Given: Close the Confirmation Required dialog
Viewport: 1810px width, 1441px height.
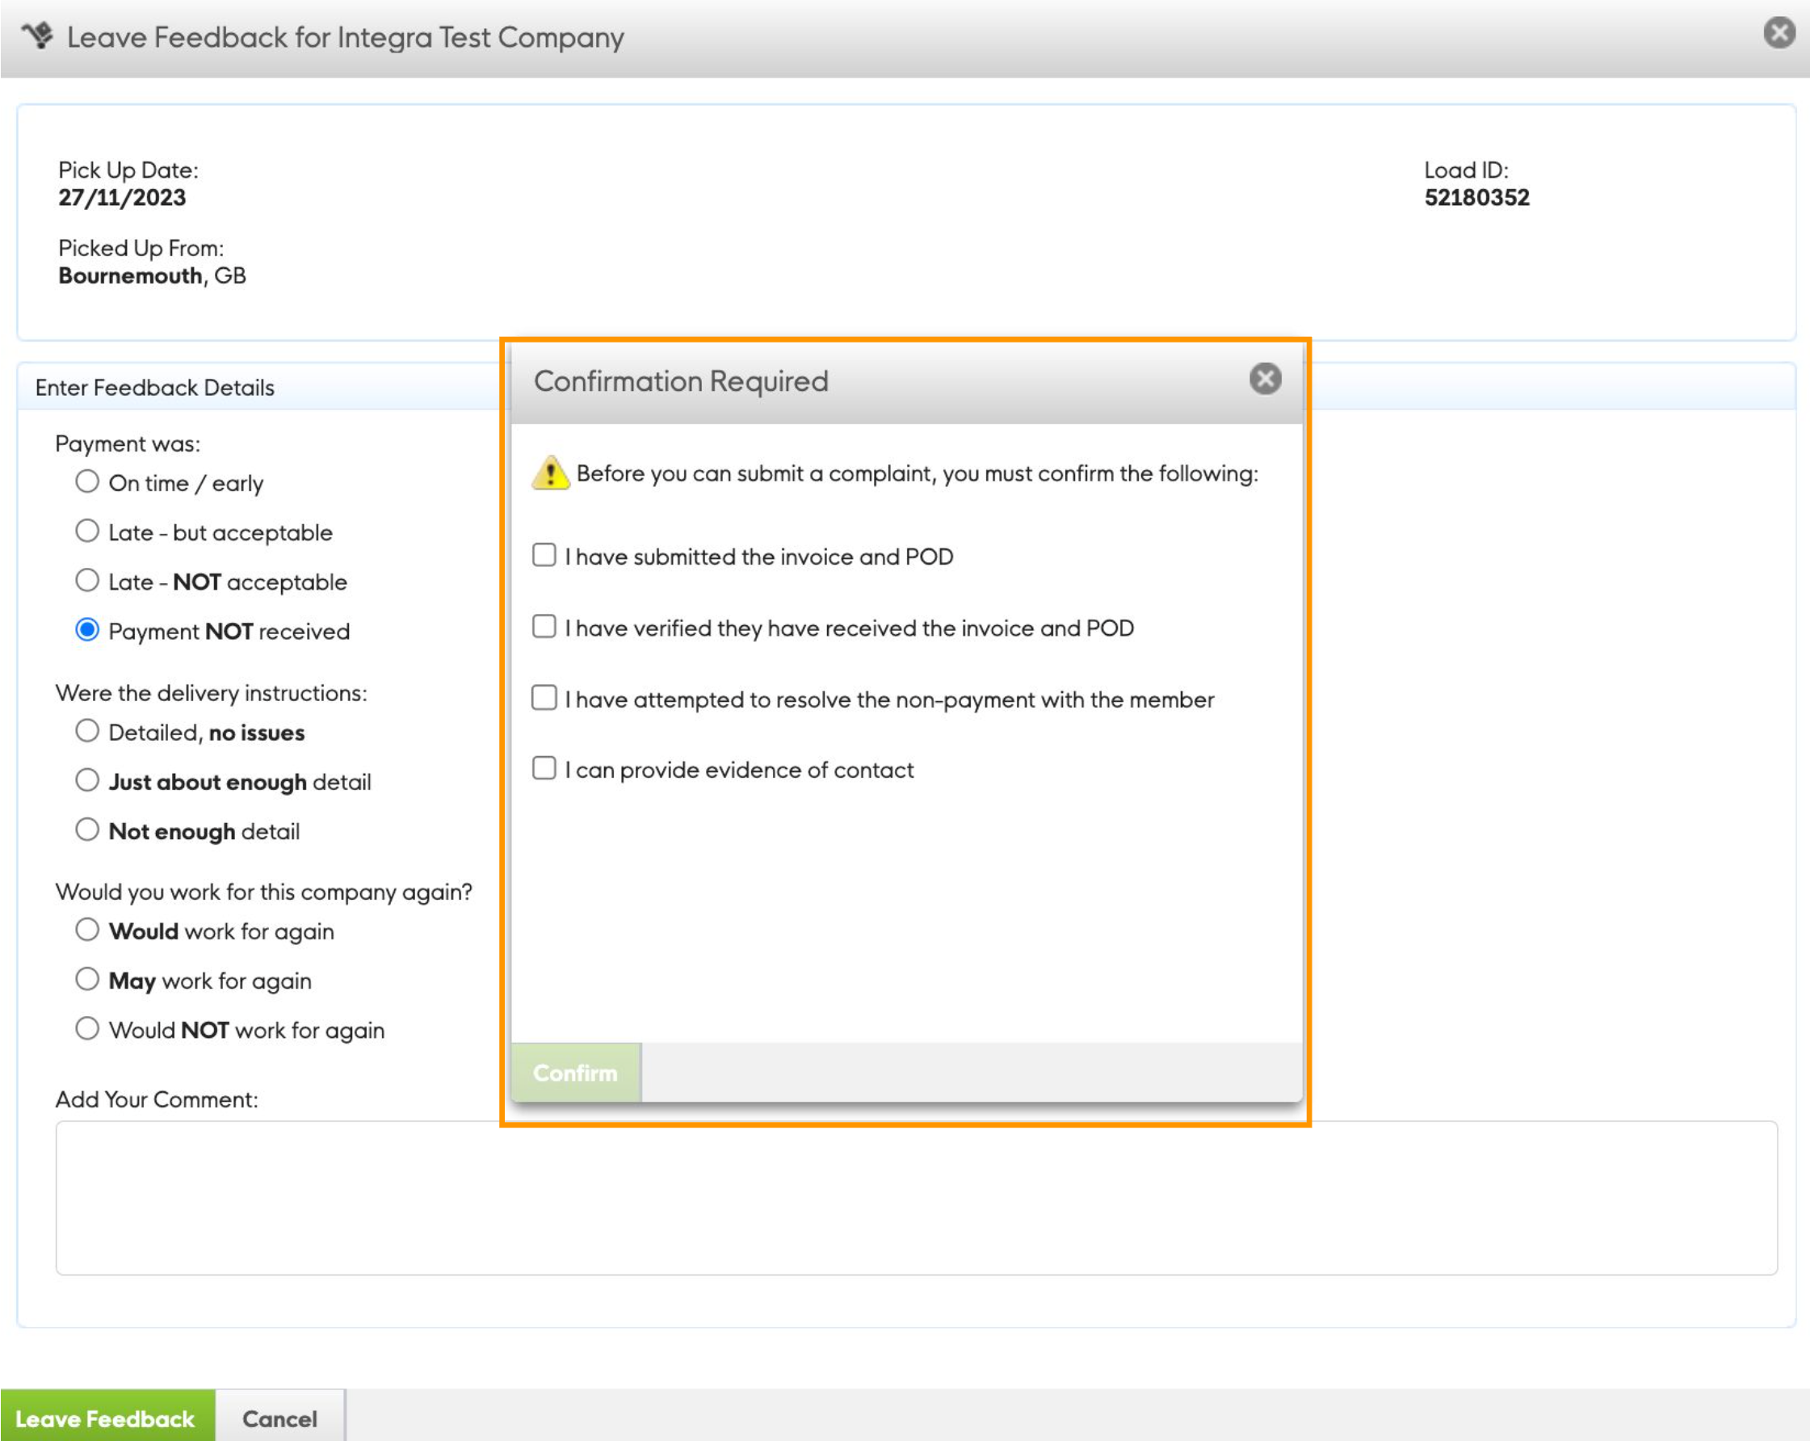Looking at the screenshot, I should [1264, 379].
